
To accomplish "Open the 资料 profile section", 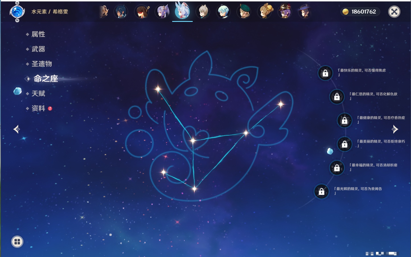I will [x=38, y=108].
